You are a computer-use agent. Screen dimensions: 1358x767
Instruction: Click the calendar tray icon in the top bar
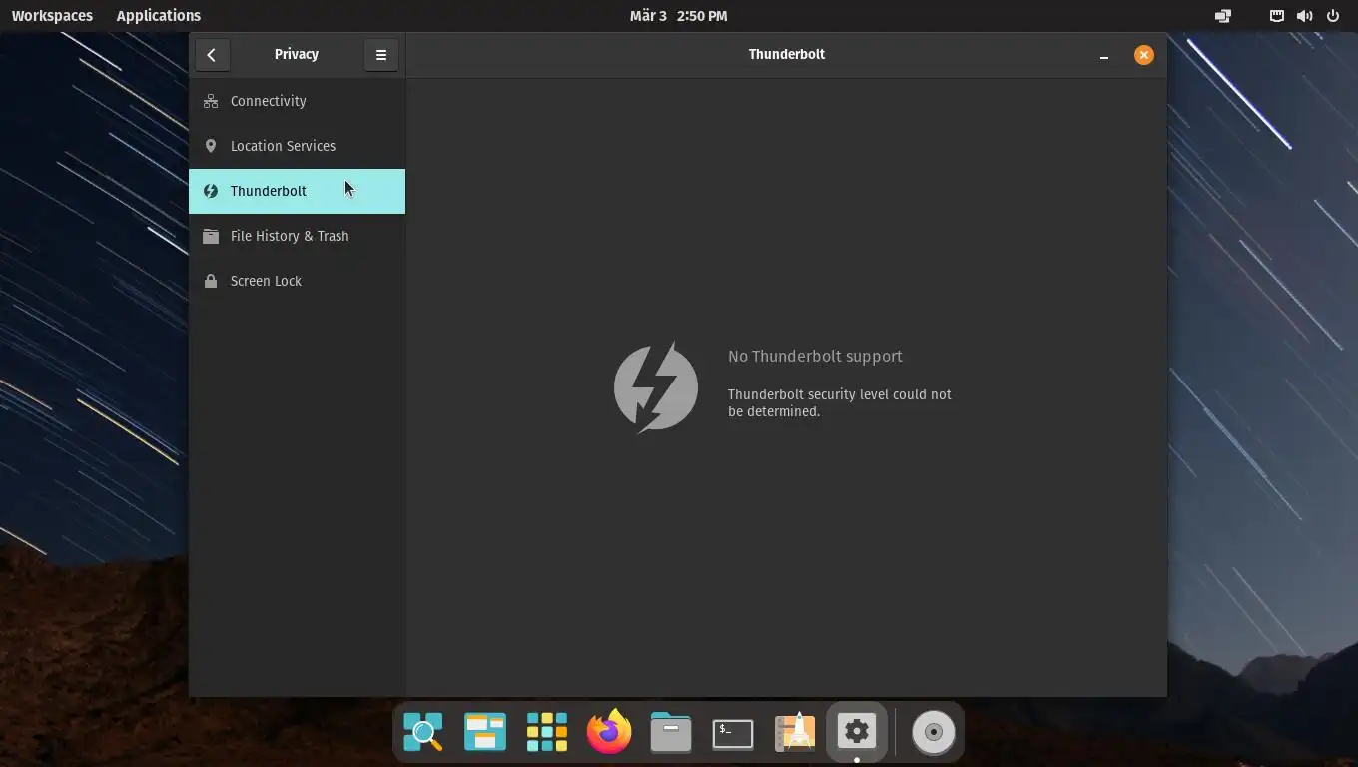(x=1277, y=15)
